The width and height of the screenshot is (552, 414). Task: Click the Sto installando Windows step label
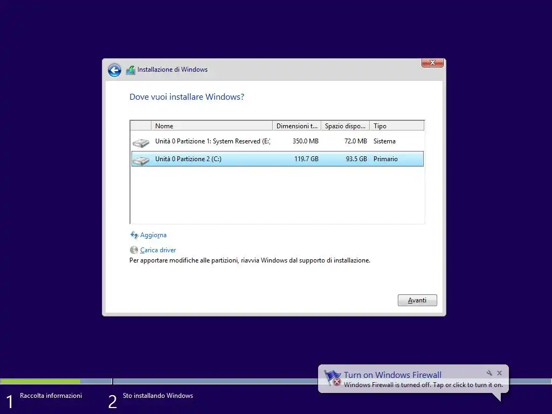click(158, 396)
